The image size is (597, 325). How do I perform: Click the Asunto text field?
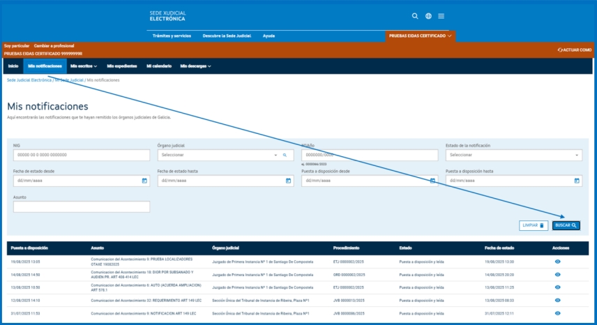point(81,206)
